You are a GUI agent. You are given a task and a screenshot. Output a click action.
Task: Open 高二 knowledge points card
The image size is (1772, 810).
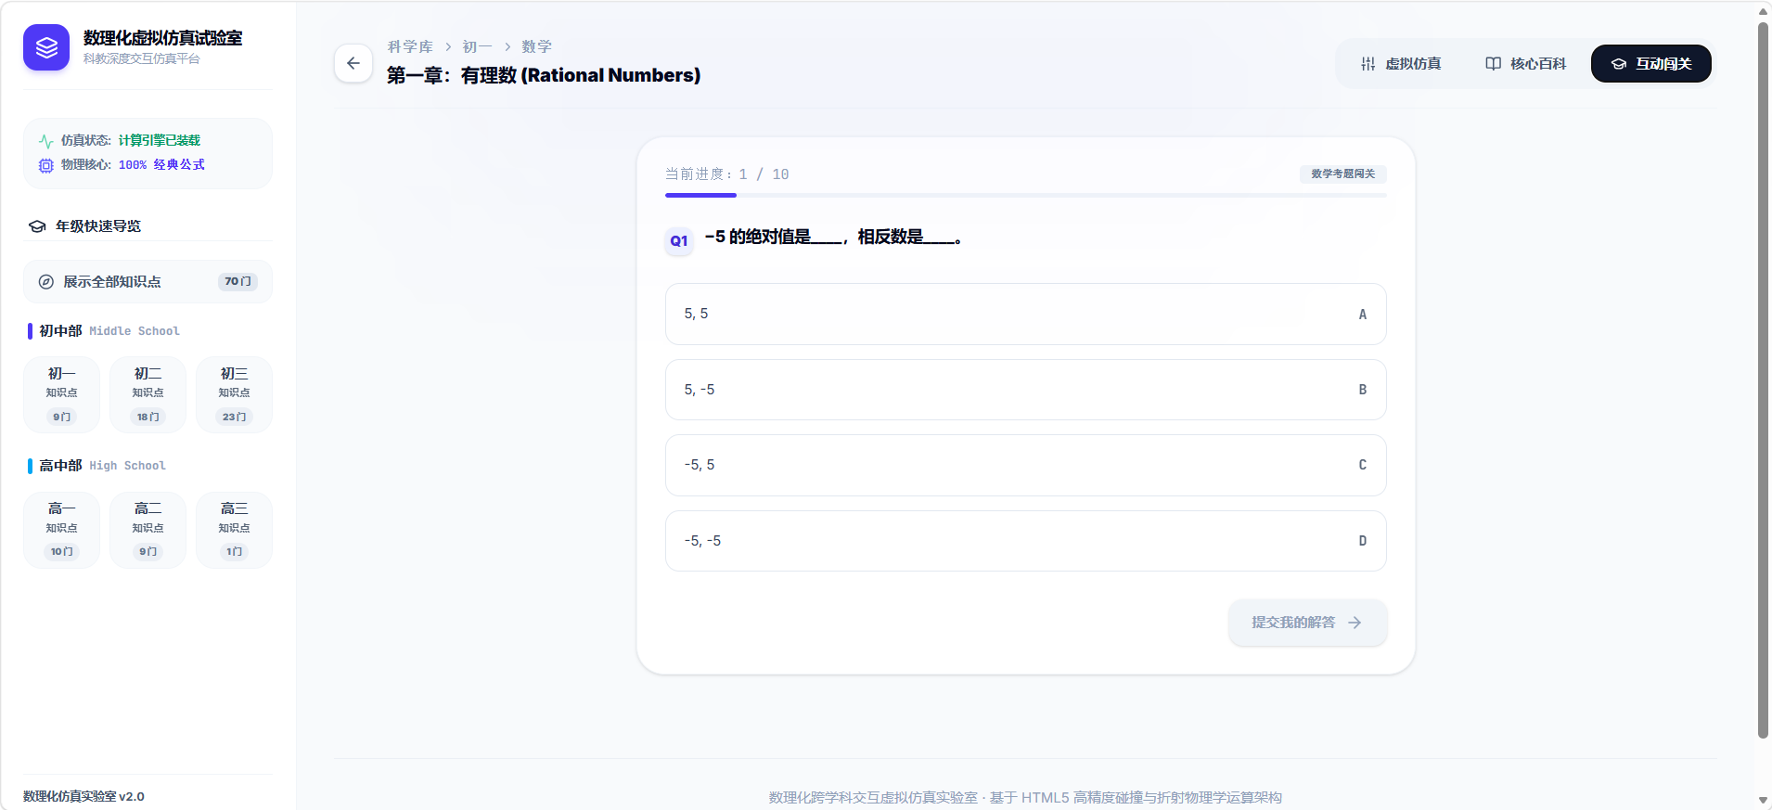[148, 530]
